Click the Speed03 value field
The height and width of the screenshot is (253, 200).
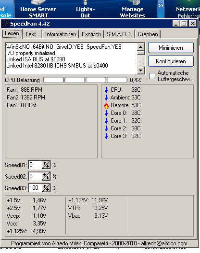[x=35, y=188]
